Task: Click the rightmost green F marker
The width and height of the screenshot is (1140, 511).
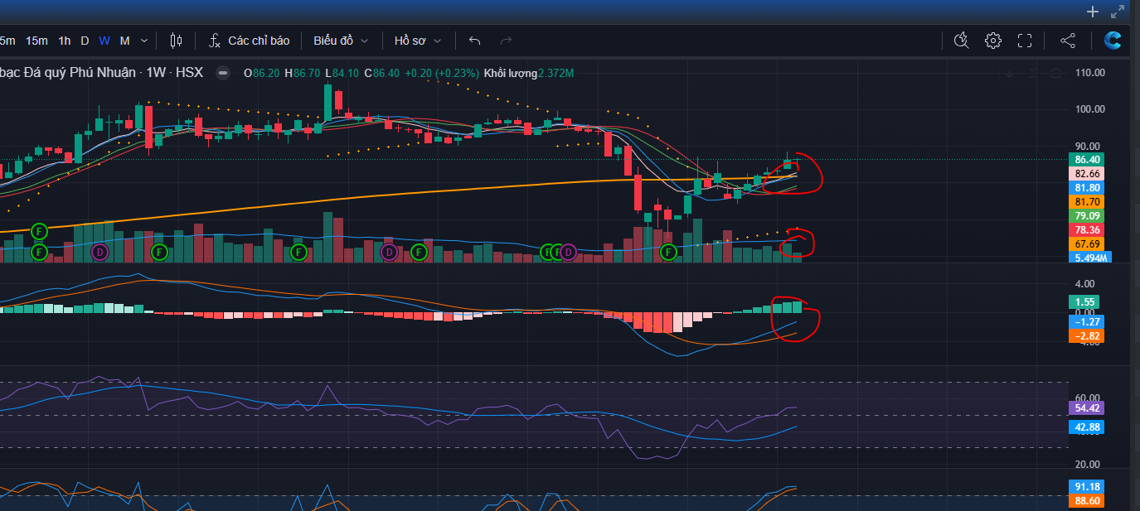Action: point(669,251)
